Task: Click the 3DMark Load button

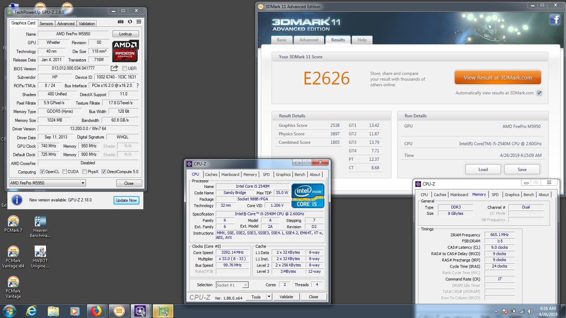Action: [x=483, y=170]
